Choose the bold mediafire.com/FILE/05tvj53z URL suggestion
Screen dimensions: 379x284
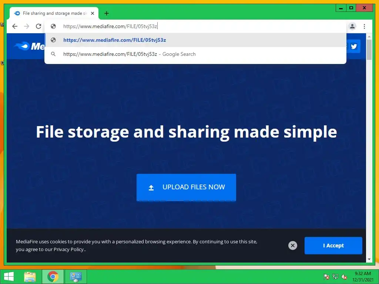click(x=195, y=40)
